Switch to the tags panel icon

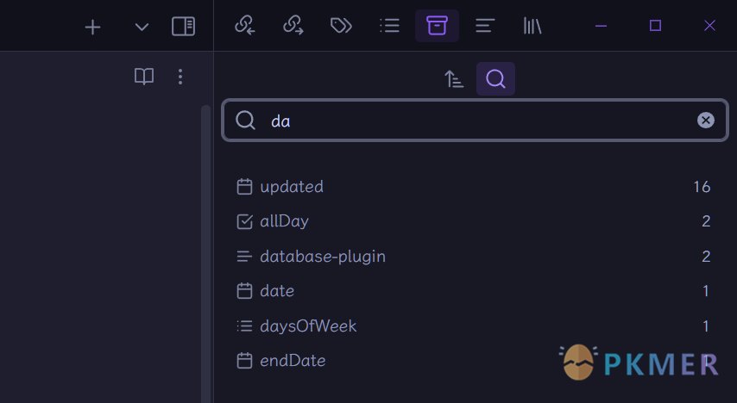point(341,26)
